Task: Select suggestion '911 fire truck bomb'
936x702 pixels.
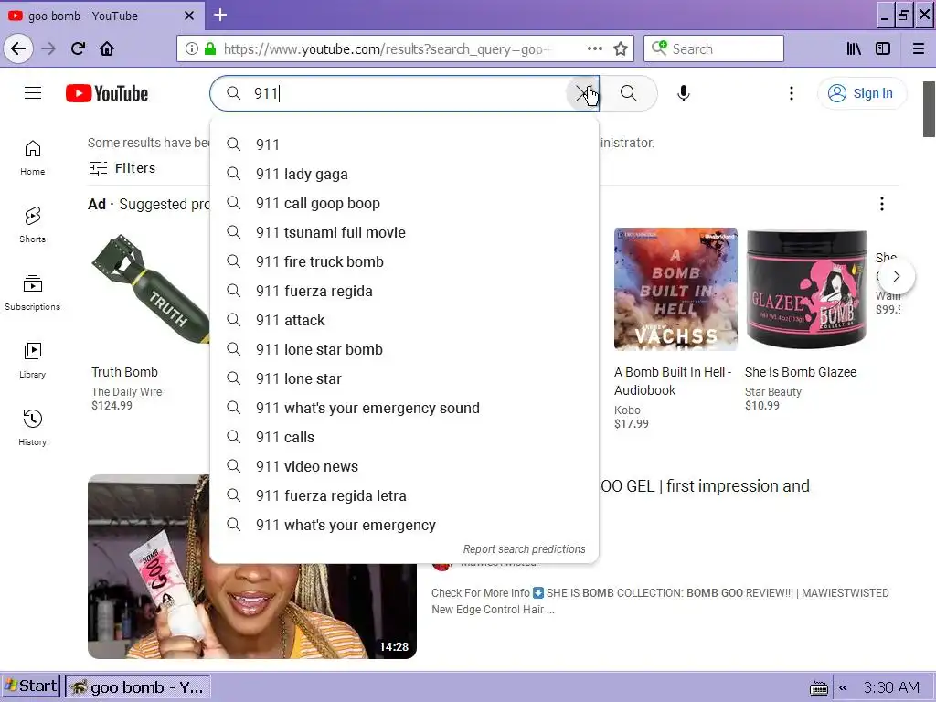Action: click(404, 261)
